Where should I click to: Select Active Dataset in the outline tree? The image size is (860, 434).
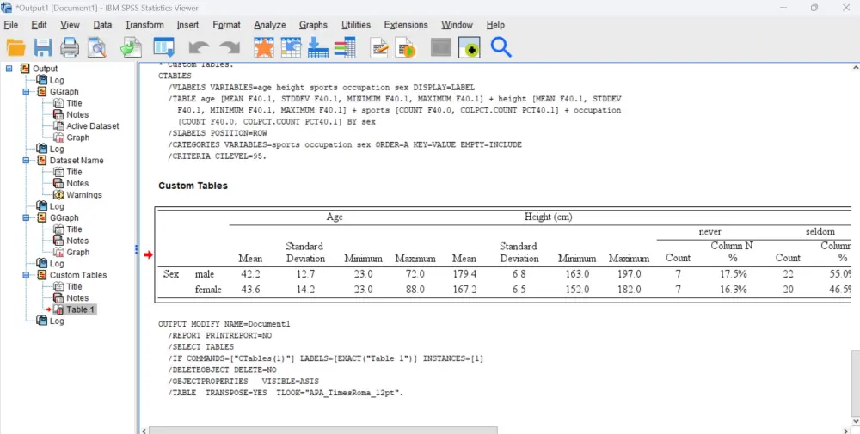tap(93, 126)
